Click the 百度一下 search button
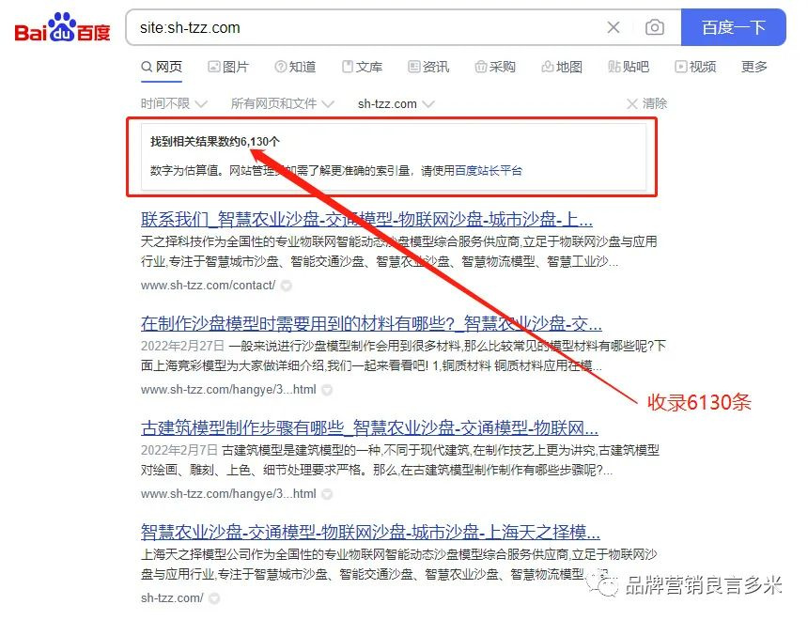The width and height of the screenshot is (808, 620). point(733,27)
